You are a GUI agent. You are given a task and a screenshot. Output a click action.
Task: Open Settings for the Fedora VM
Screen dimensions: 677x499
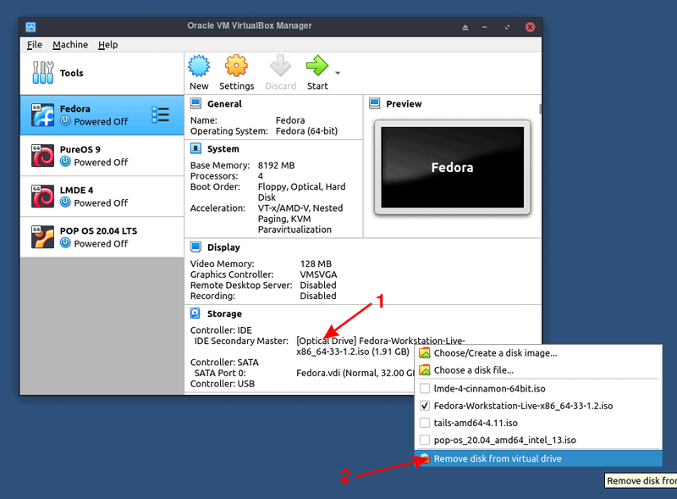point(236,72)
